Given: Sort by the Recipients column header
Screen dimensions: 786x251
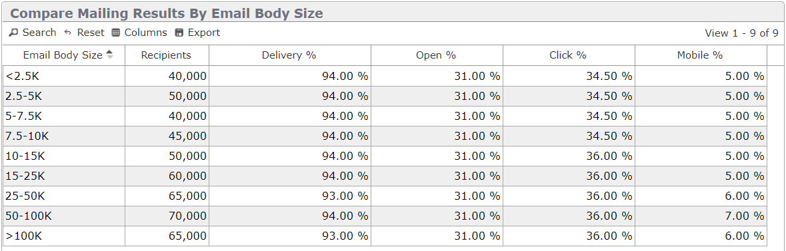Looking at the screenshot, I should pos(167,55).
